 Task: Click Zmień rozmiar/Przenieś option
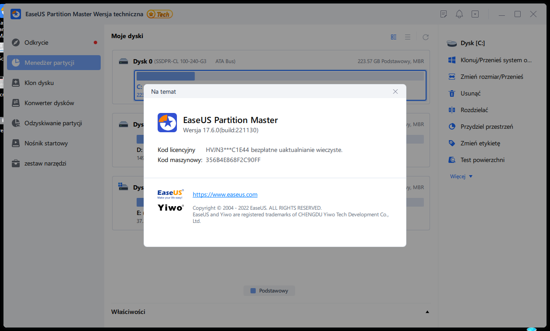click(491, 77)
